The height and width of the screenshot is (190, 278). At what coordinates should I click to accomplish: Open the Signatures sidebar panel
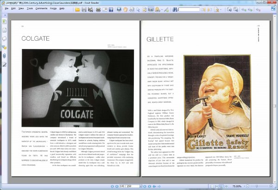click(x=4, y=64)
